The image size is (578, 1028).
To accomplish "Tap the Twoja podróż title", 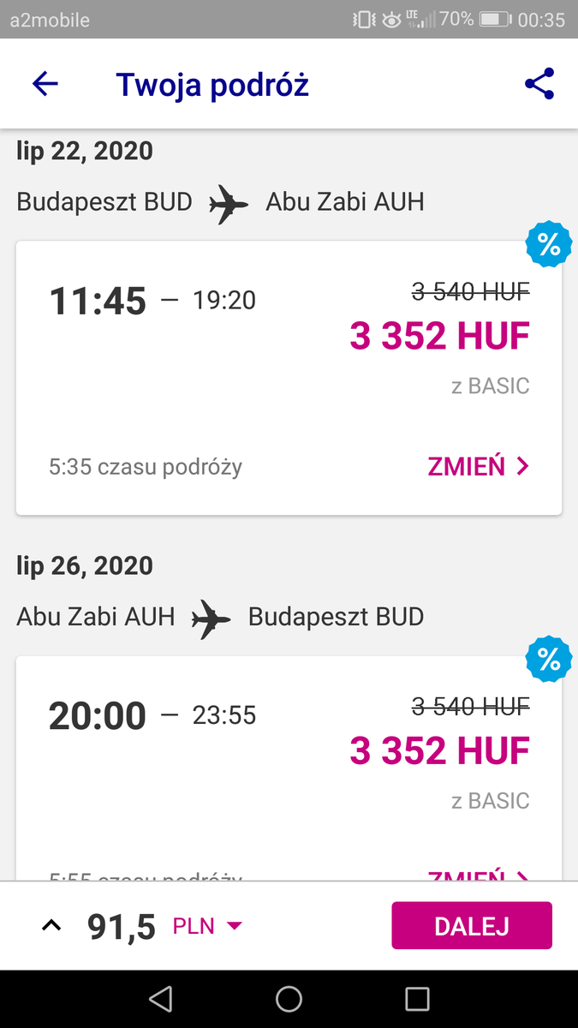I will click(x=212, y=85).
